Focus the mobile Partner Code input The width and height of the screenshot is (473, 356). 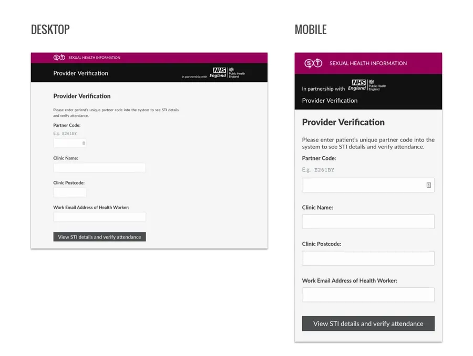click(368, 185)
